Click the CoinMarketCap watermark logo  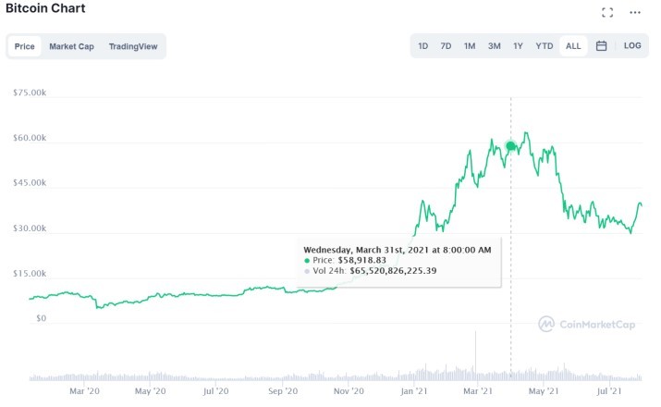[x=586, y=324]
